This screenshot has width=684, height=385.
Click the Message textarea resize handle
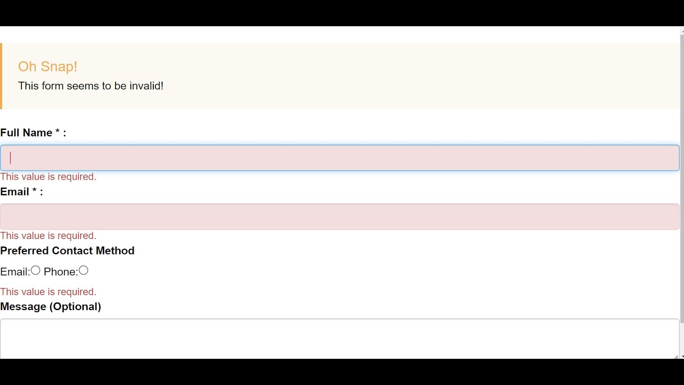click(676, 357)
